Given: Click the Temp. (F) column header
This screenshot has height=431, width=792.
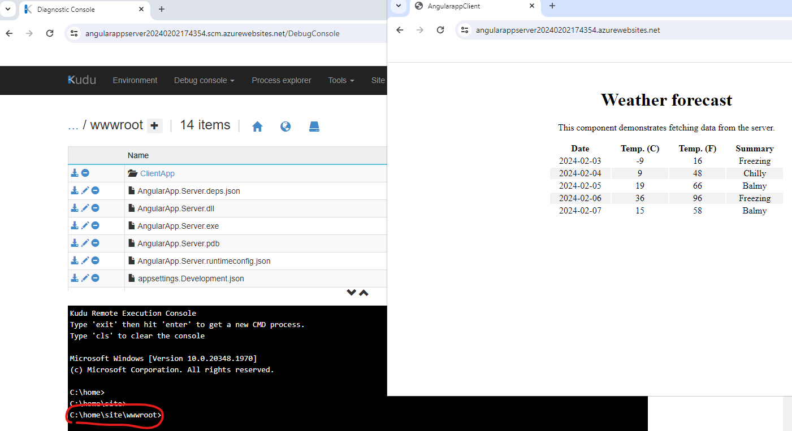Looking at the screenshot, I should 698,149.
